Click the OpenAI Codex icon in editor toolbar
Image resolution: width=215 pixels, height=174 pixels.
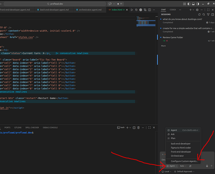[141, 10]
